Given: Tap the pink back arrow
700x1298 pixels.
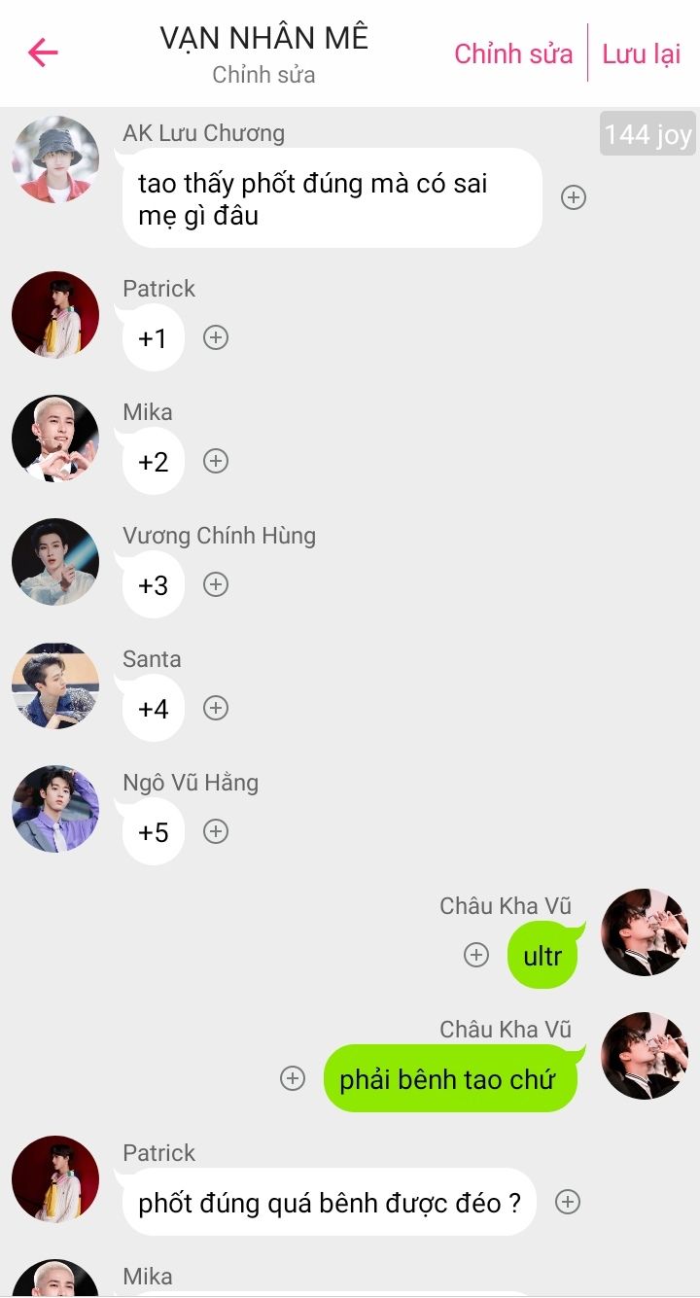Looking at the screenshot, I should tap(43, 53).
